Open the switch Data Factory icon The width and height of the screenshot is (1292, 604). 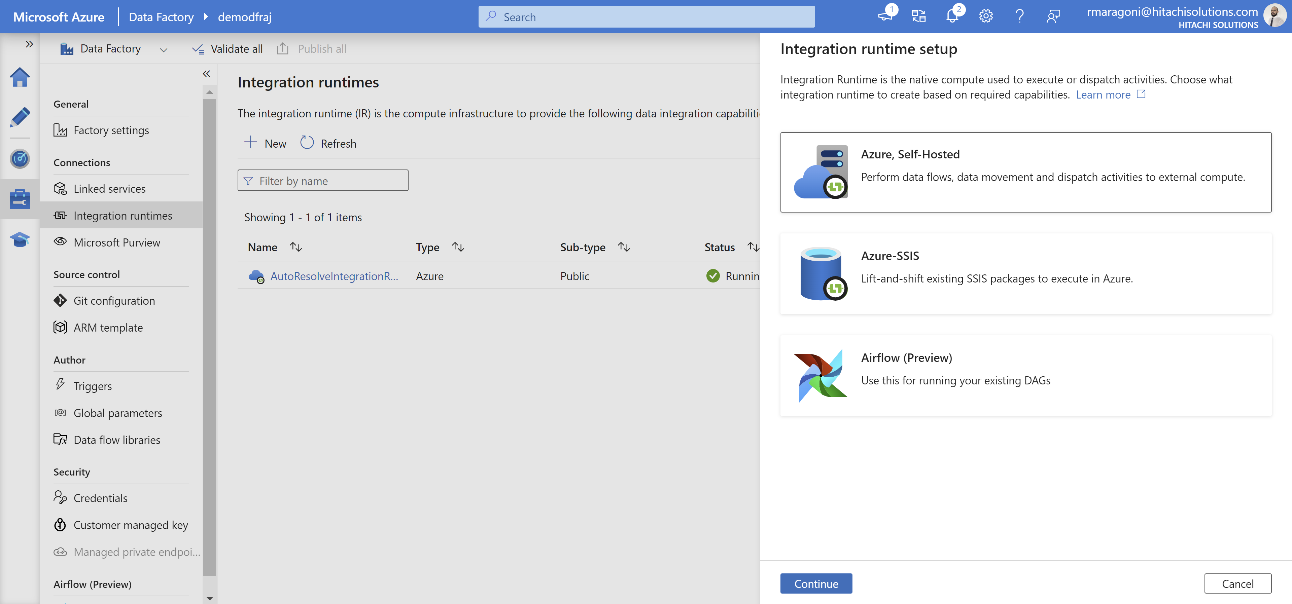click(918, 16)
